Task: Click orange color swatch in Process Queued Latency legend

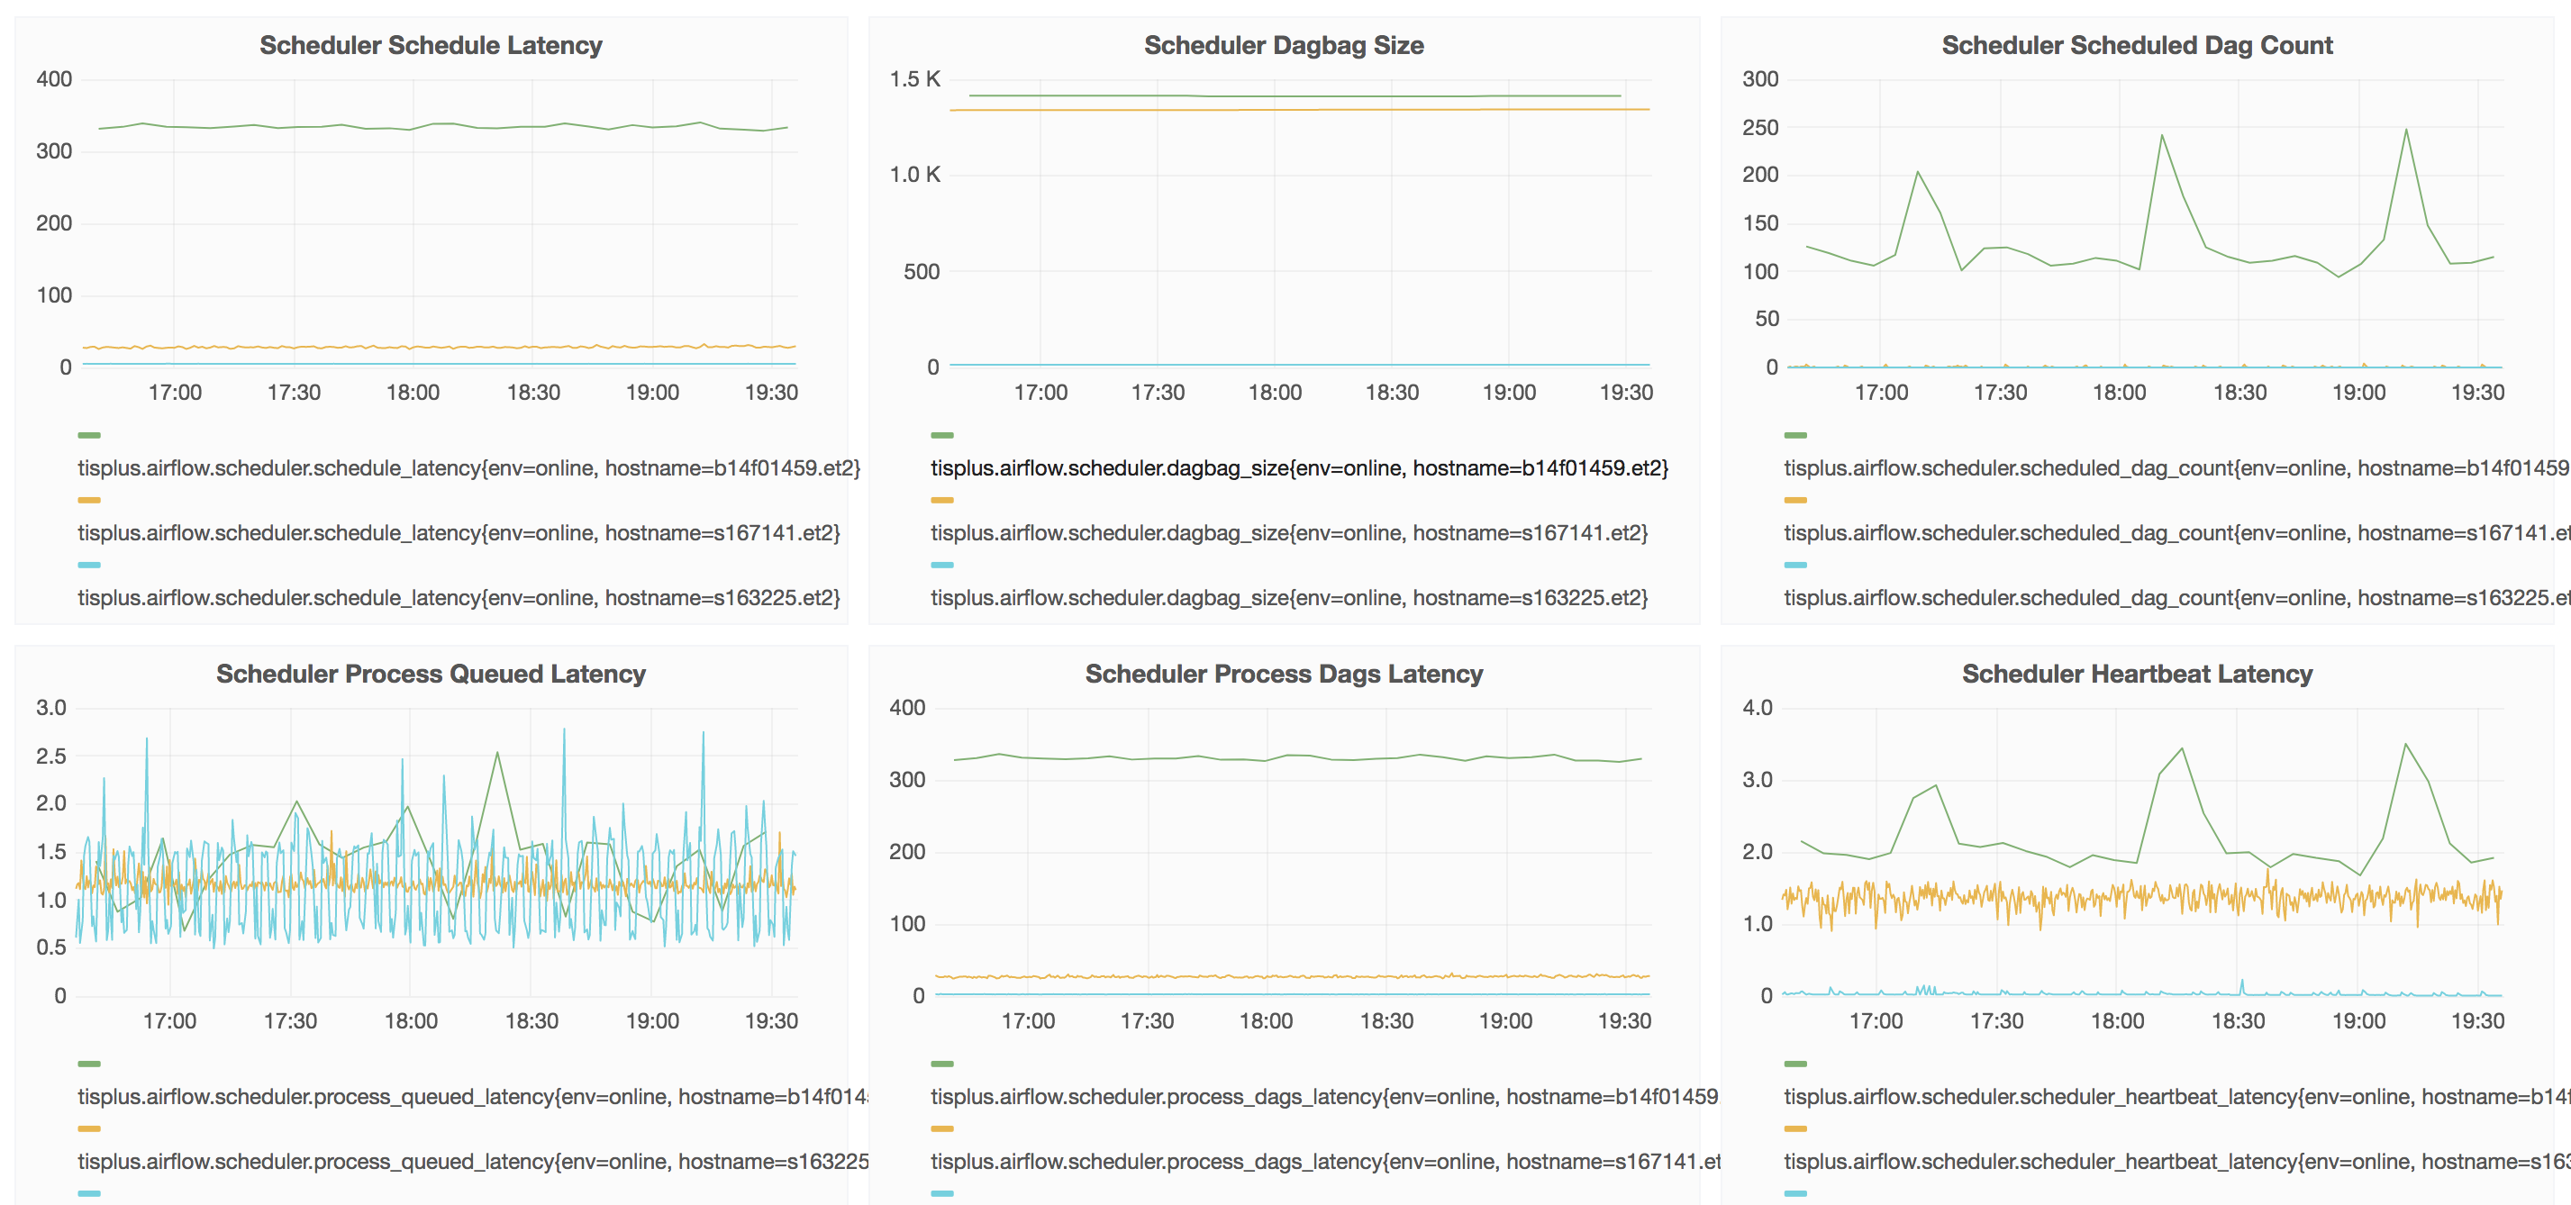Action: pos(89,1128)
